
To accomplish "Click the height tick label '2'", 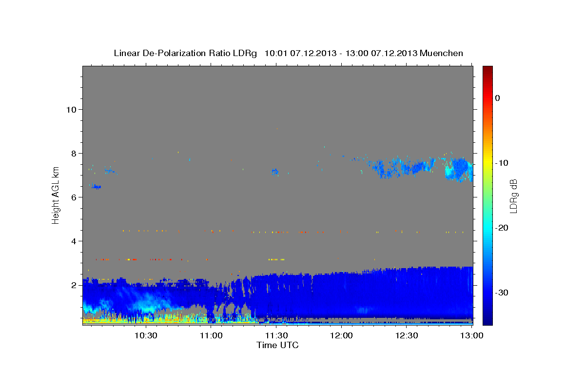I will pos(74,285).
